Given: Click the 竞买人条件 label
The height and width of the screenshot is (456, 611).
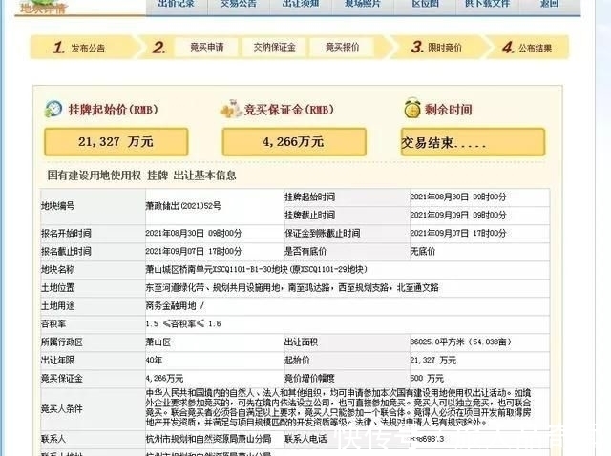Looking at the screenshot, I should (62, 409).
